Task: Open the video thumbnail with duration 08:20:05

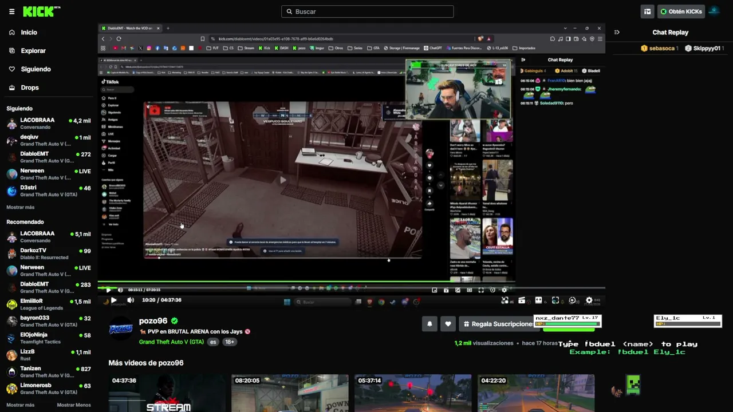Action: coord(290,393)
